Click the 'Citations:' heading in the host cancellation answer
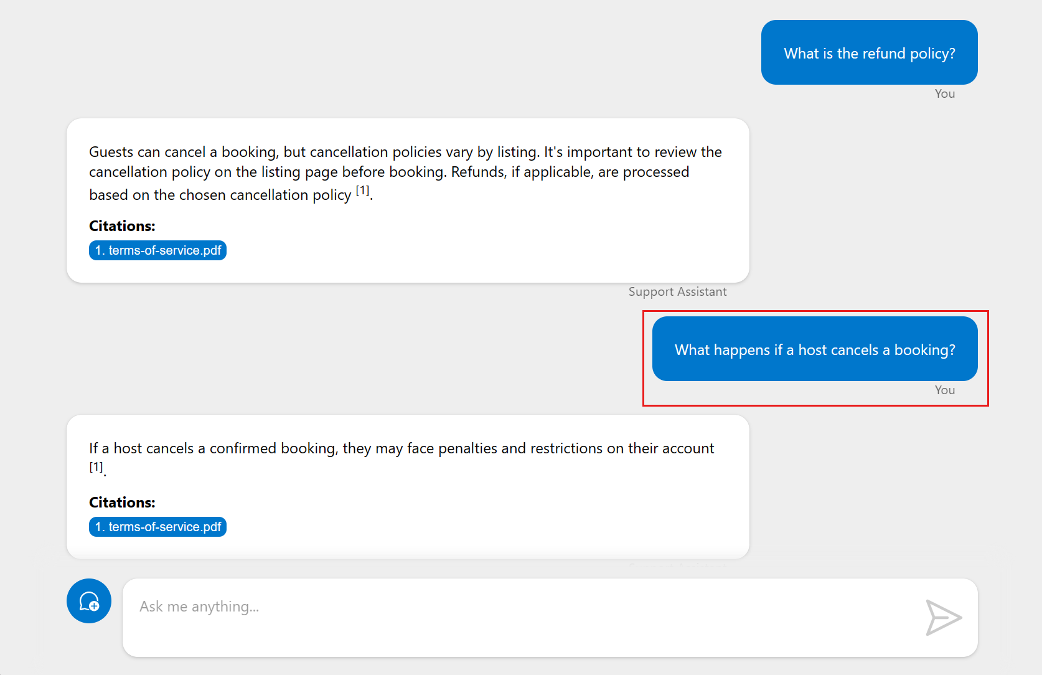1042x675 pixels. 122,503
